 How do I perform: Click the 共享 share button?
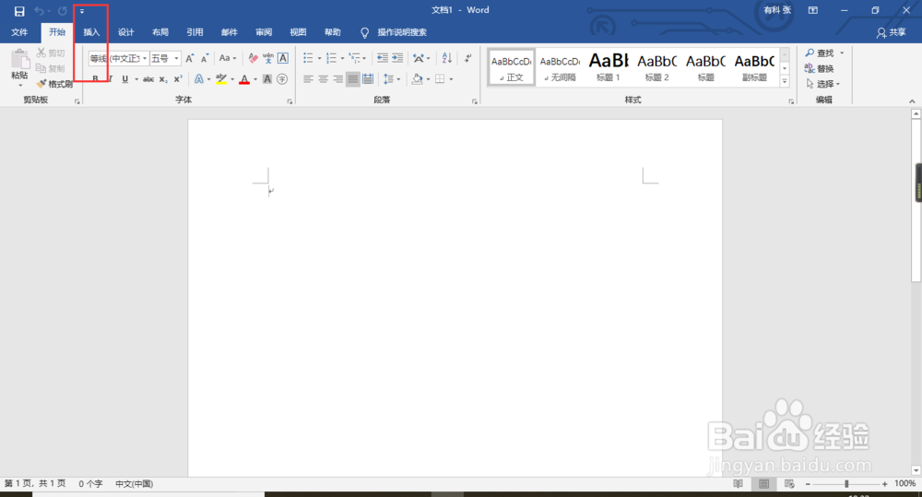click(x=892, y=32)
